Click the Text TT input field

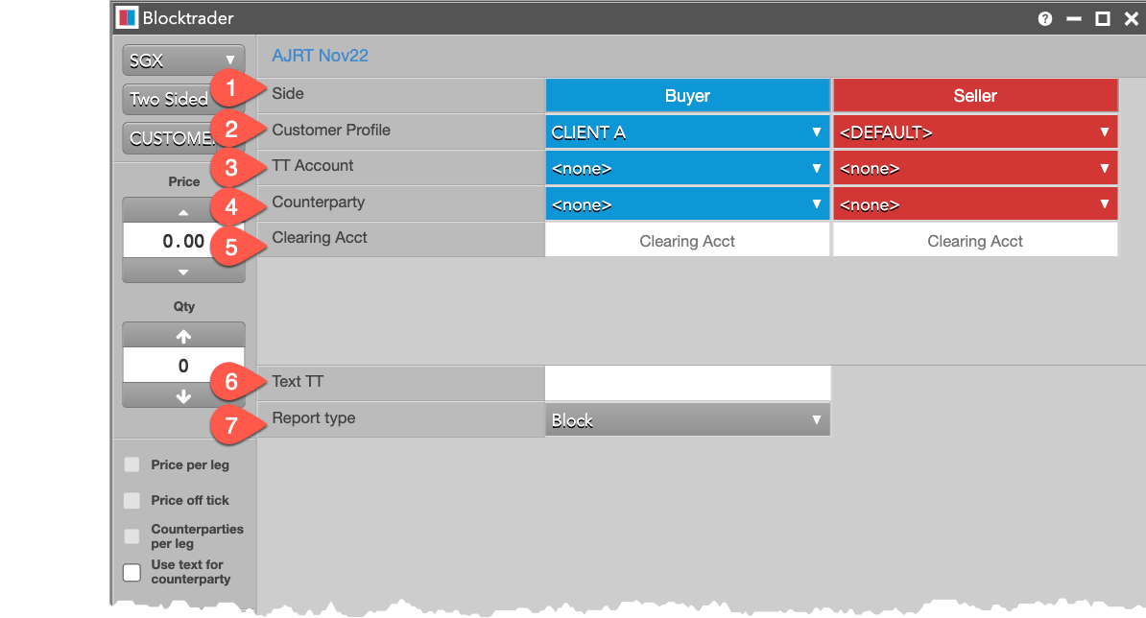(686, 383)
